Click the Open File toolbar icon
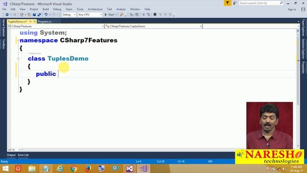The height and width of the screenshot is (173, 307). 29,15
